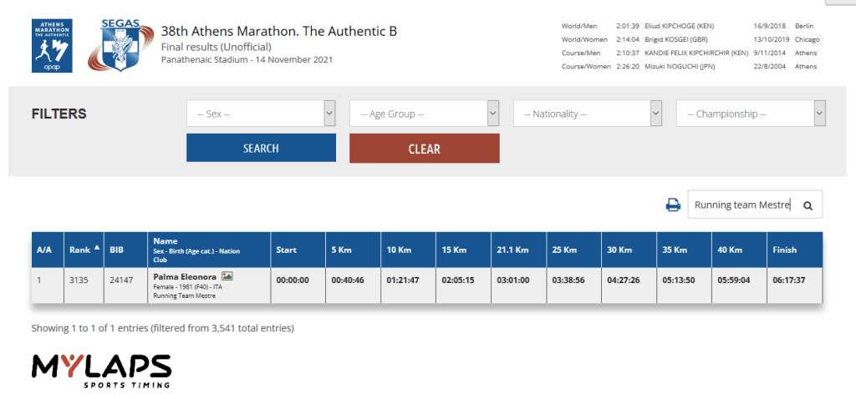Select the Palma Eleonora runner name
This screenshot has height=399, width=856.
click(x=185, y=275)
